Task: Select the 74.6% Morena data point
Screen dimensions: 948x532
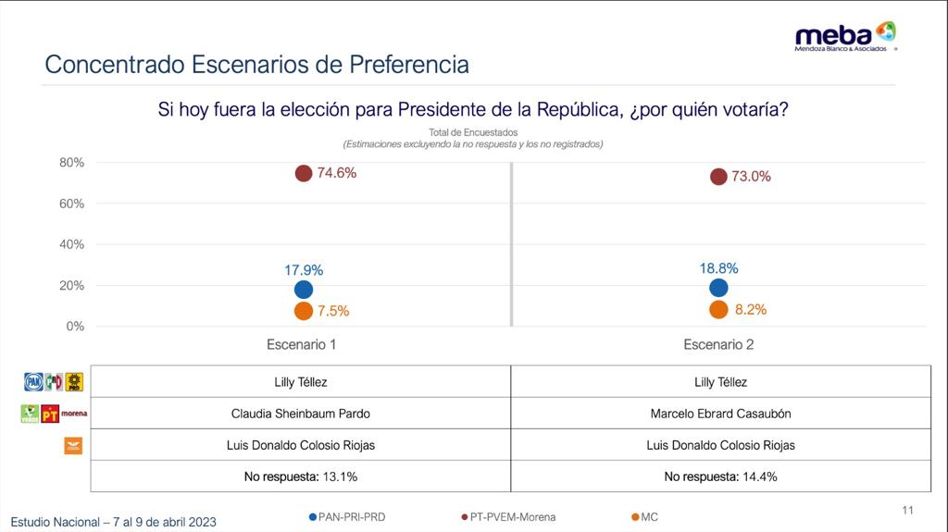Action: (x=304, y=174)
